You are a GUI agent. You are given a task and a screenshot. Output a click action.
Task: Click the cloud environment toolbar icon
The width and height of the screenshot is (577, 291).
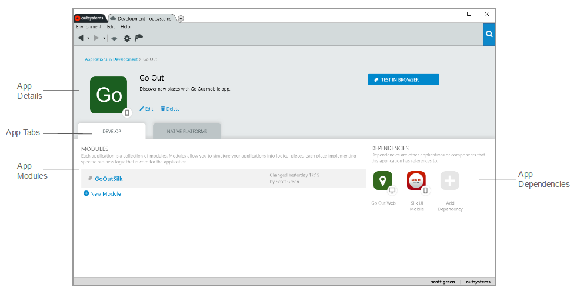(x=139, y=38)
